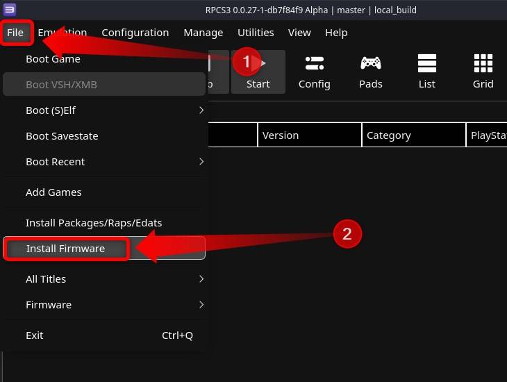Viewport: 507px width, 382px height.
Task: Open Pads controller settings icon
Action: (370, 64)
